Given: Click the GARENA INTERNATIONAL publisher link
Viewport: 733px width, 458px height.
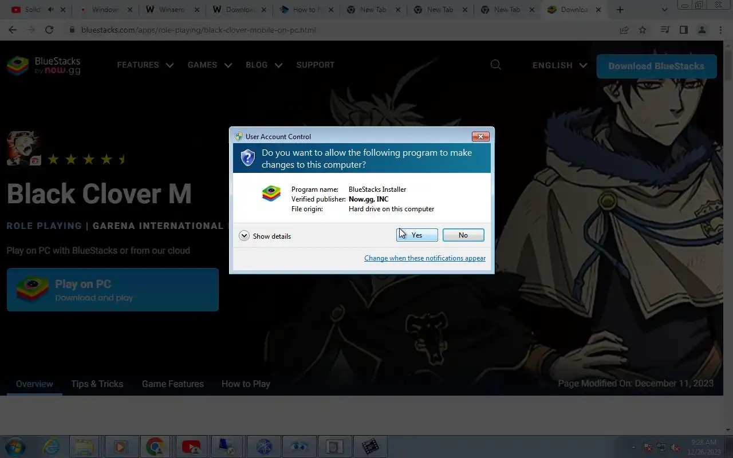Looking at the screenshot, I should coord(158,226).
